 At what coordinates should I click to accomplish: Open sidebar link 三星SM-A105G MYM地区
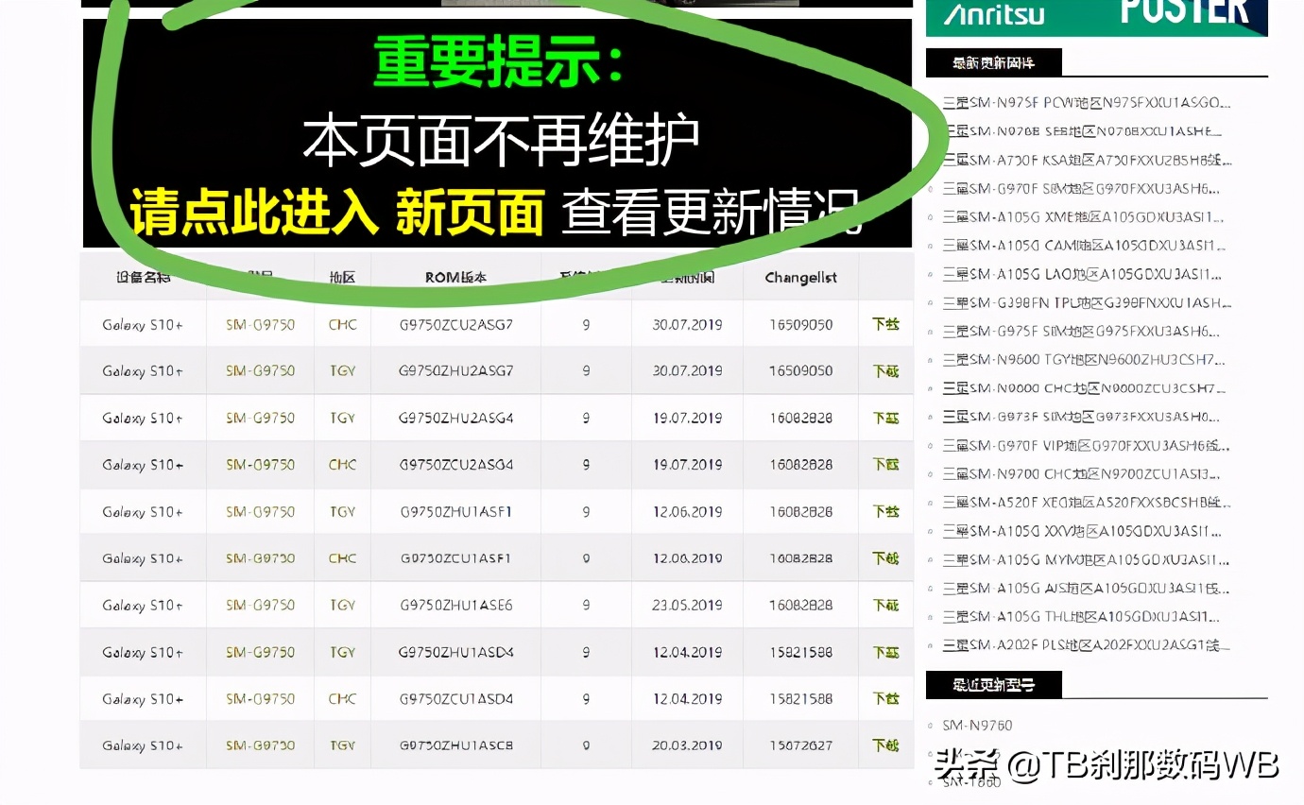1086,559
